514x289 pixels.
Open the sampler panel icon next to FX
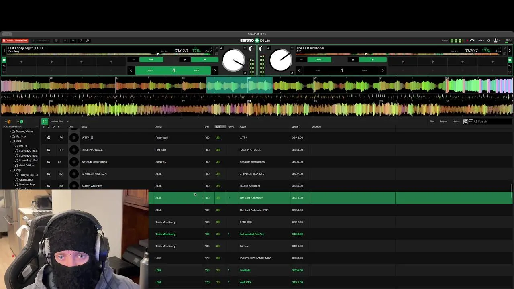[x=80, y=41]
